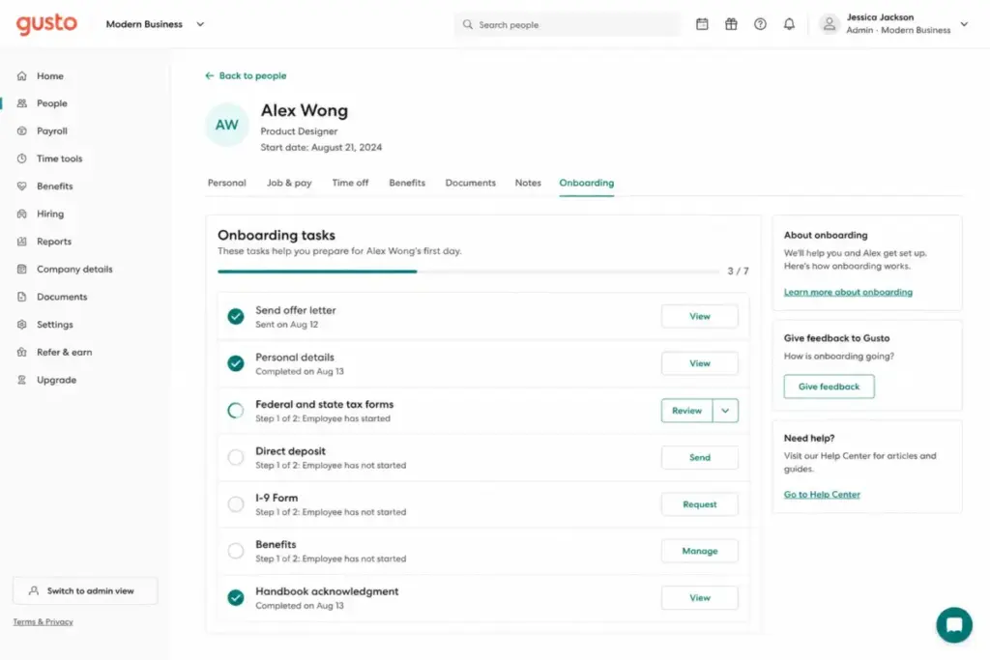Click Handbook acknowledgment checkmark
The height and width of the screenshot is (660, 990).
[236, 597]
